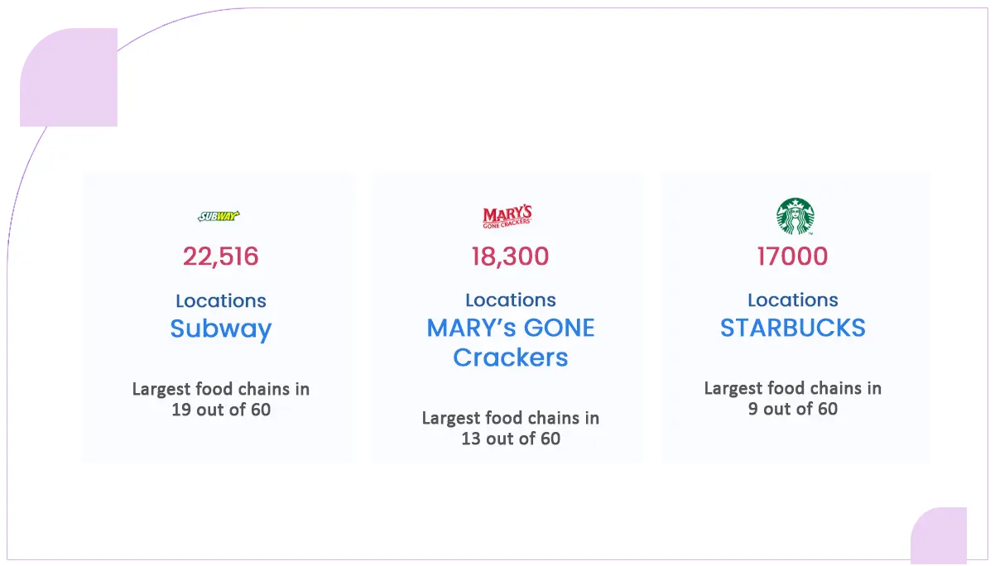Click the Starbucks siren logo

pyautogui.click(x=795, y=216)
